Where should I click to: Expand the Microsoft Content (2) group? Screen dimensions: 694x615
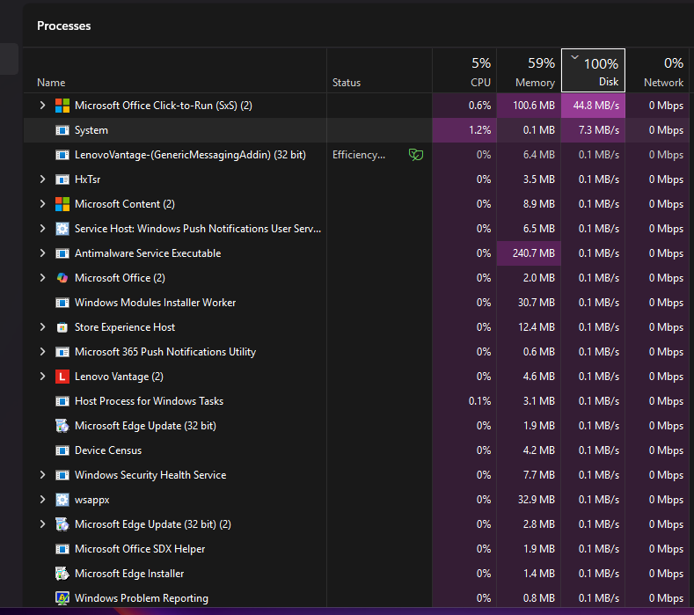coord(42,204)
